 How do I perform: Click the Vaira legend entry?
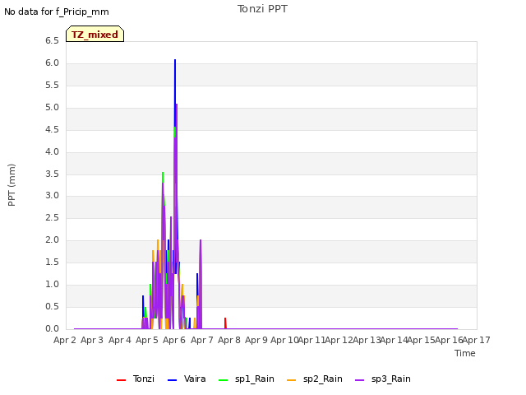(x=187, y=379)
